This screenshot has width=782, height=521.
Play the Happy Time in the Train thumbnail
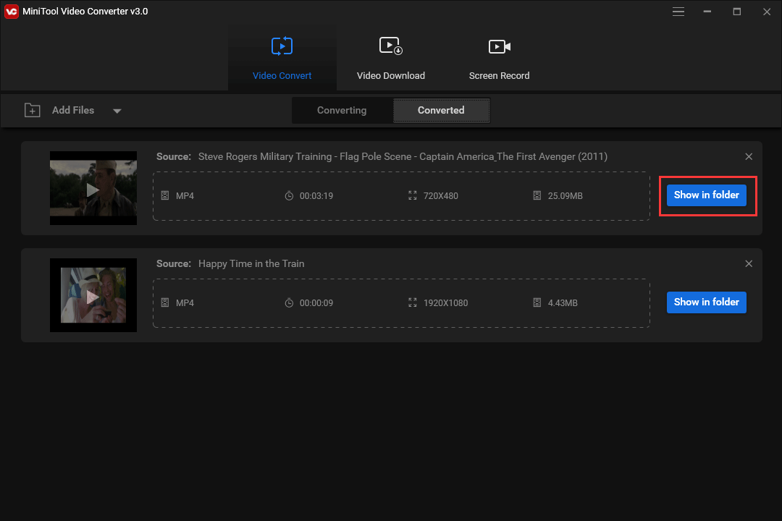point(93,296)
